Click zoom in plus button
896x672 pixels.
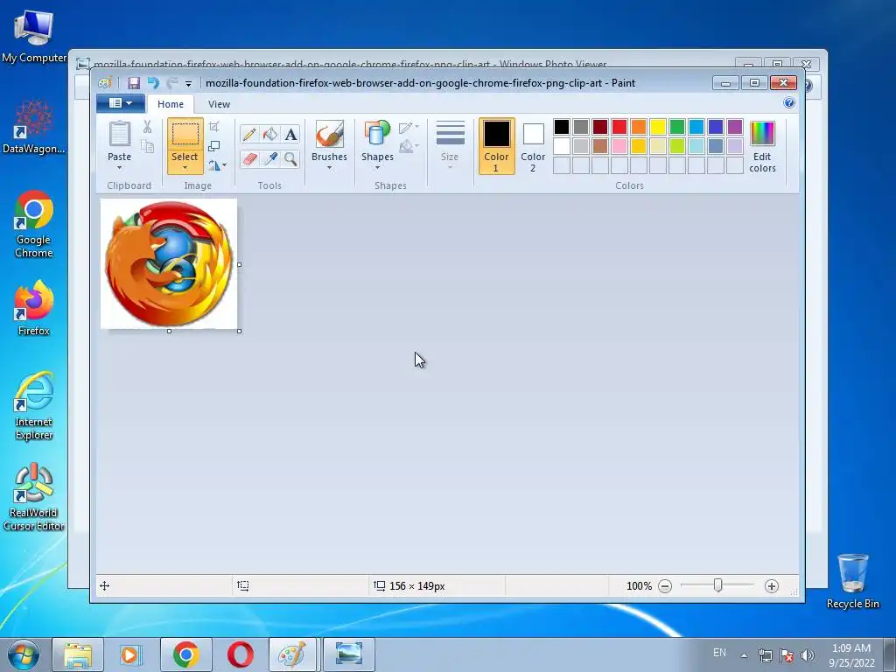[772, 586]
